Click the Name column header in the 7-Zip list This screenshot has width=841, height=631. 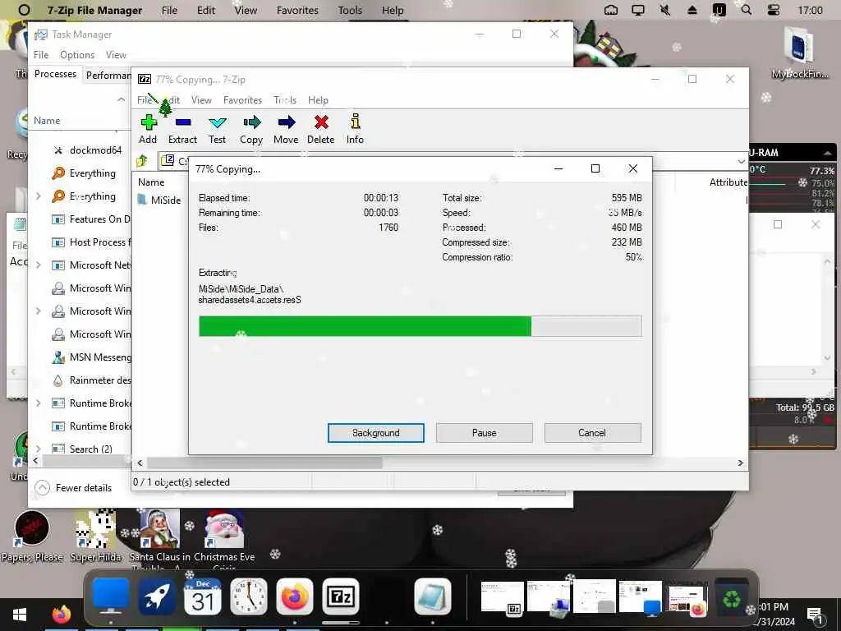[x=151, y=182]
